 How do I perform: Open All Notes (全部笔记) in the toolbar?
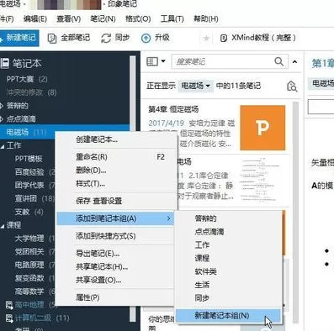69,38
